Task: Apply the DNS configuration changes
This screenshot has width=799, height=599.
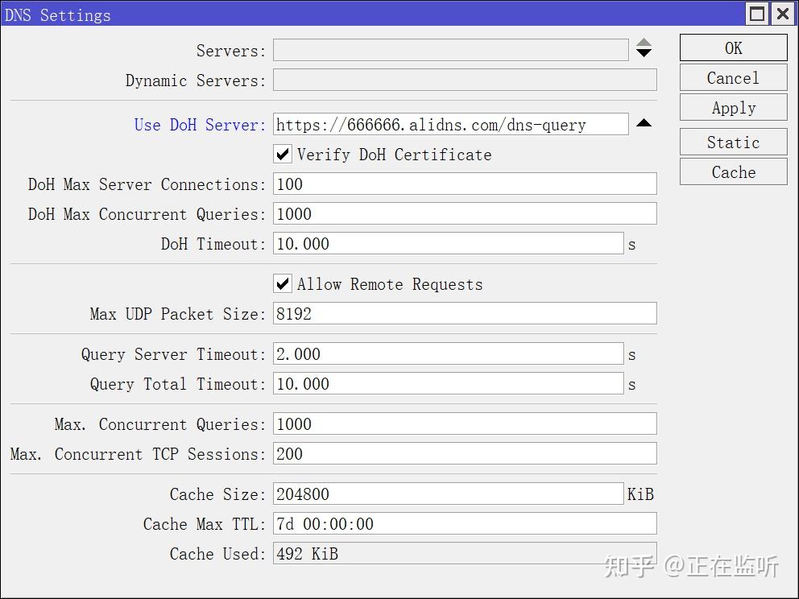Action: click(x=732, y=107)
